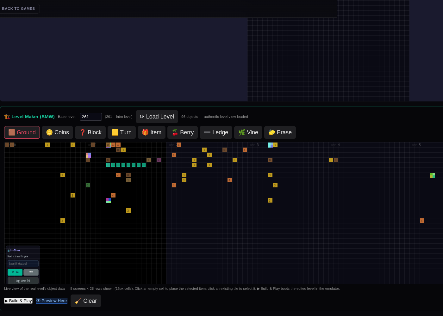Image resolution: width=443 pixels, height=316 pixels.
Task: Activate the Item gift tool
Action: [x=152, y=132]
